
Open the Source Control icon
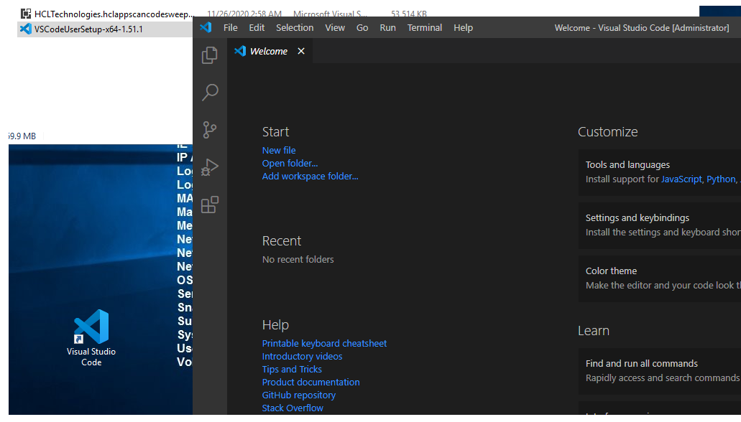click(x=209, y=130)
